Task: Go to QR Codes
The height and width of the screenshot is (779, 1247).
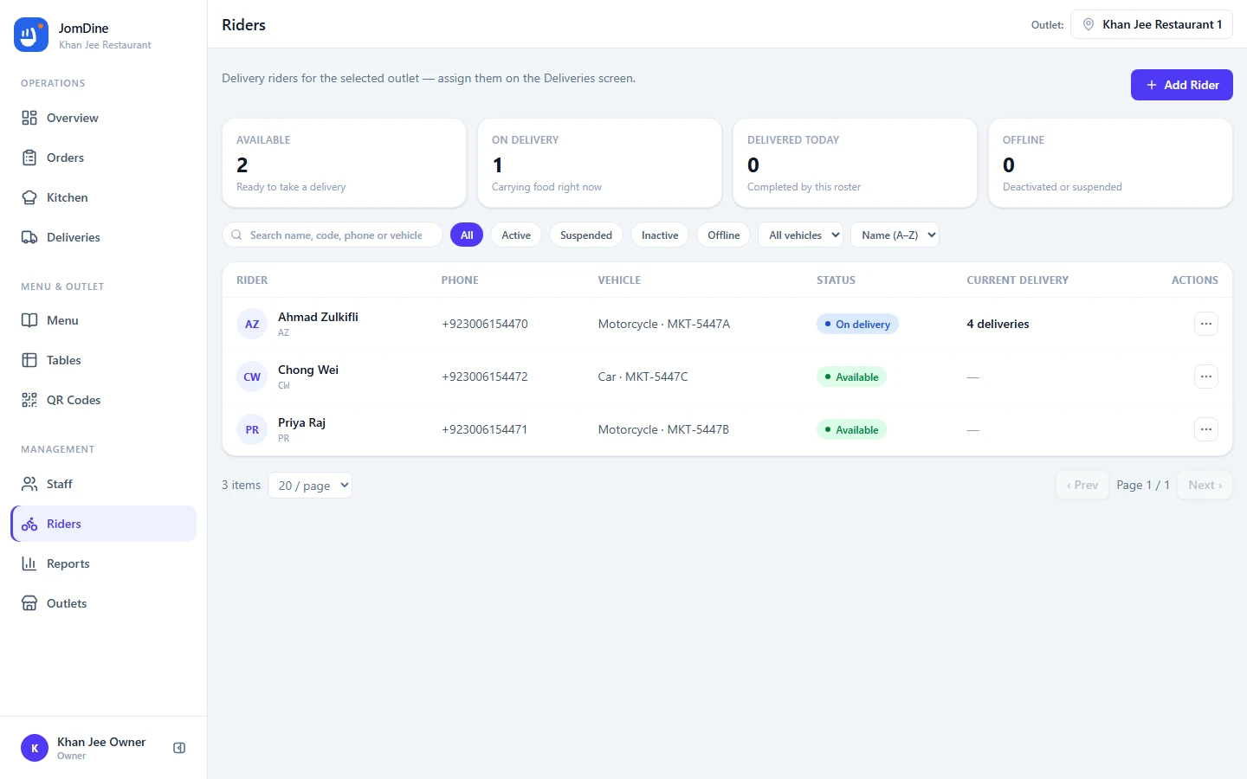Action: click(104, 400)
